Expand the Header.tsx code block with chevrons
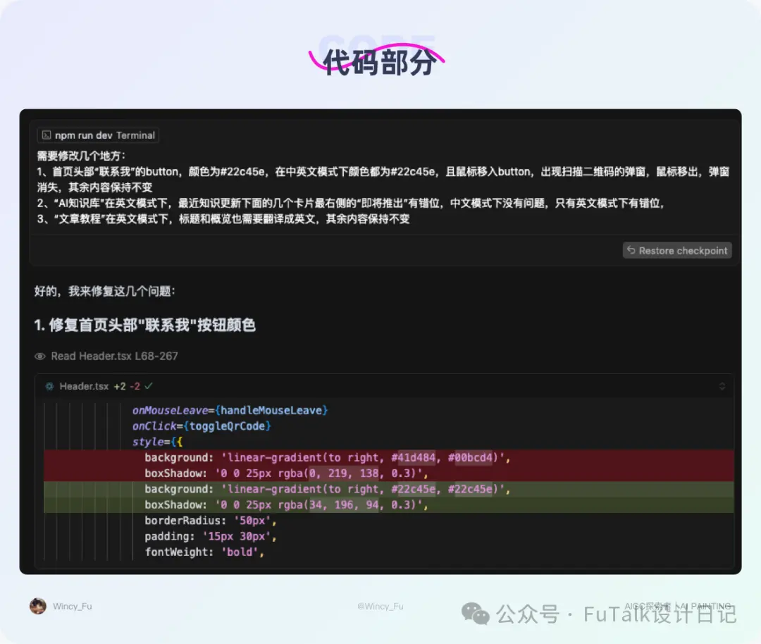 click(722, 386)
